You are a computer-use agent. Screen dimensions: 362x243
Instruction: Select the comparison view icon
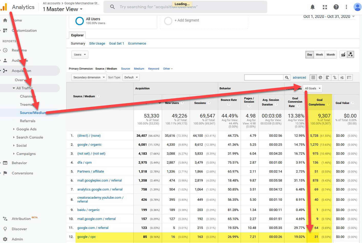tap(335, 77)
